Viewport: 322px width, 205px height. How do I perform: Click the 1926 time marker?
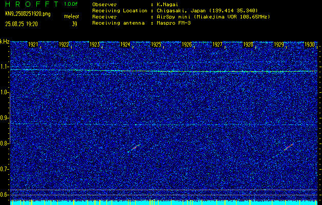click(x=187, y=45)
